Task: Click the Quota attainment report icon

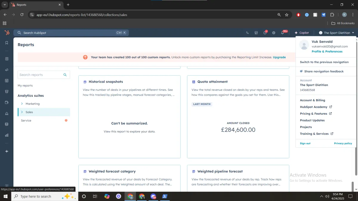Action: (194, 82)
